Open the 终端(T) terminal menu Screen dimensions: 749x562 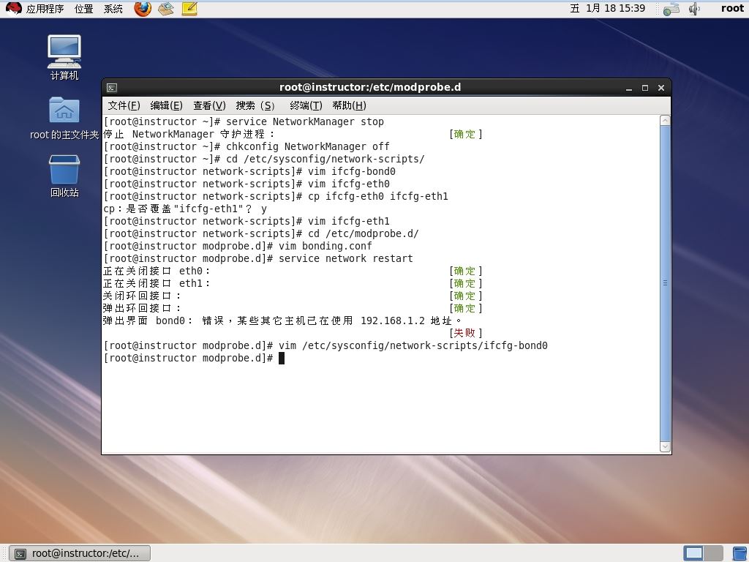click(306, 105)
